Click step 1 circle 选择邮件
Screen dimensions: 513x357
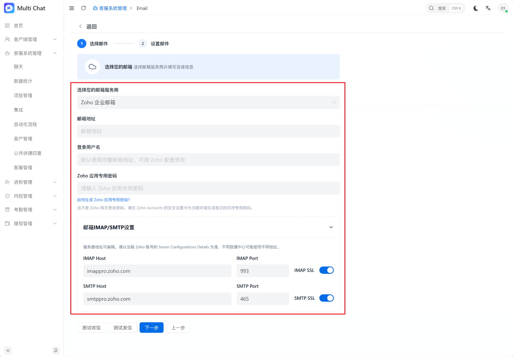click(82, 44)
